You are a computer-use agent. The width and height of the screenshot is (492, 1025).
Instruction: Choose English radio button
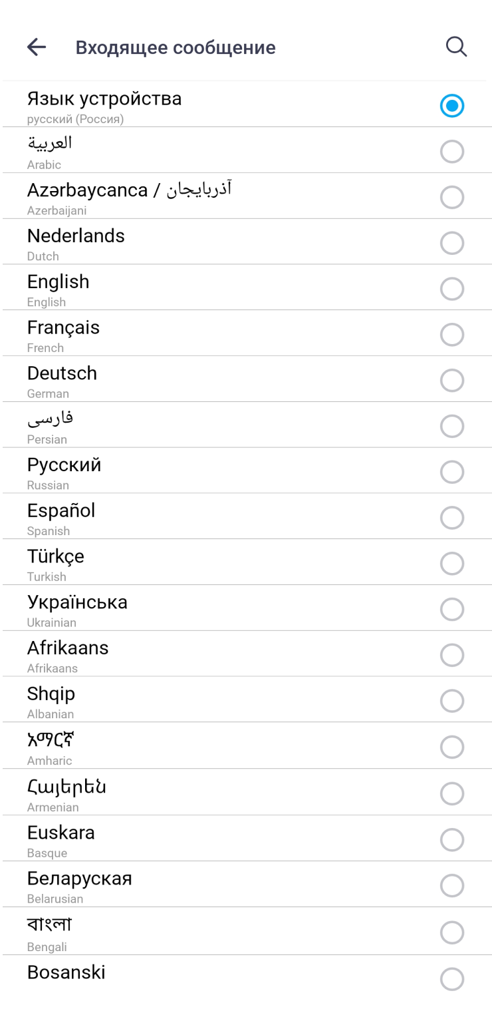[x=452, y=289]
